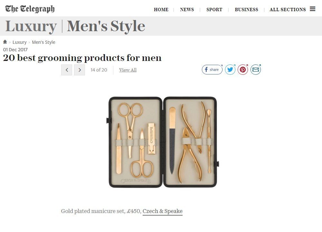Select NEWS in top navigation
The image size is (322, 232).
[187, 9]
